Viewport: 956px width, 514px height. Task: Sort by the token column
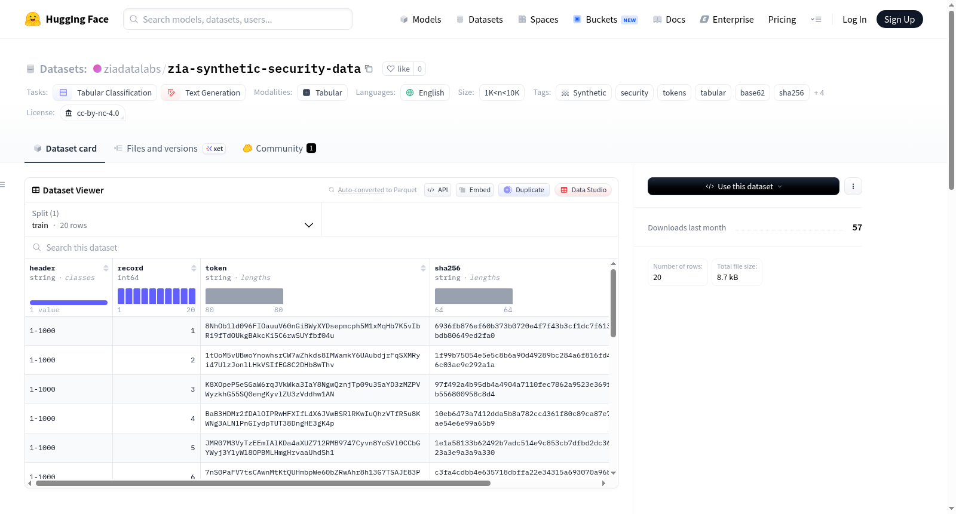pyautogui.click(x=423, y=268)
